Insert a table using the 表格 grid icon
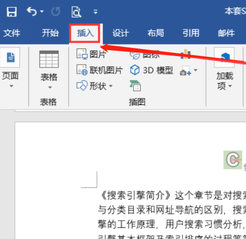 [x=49, y=59]
